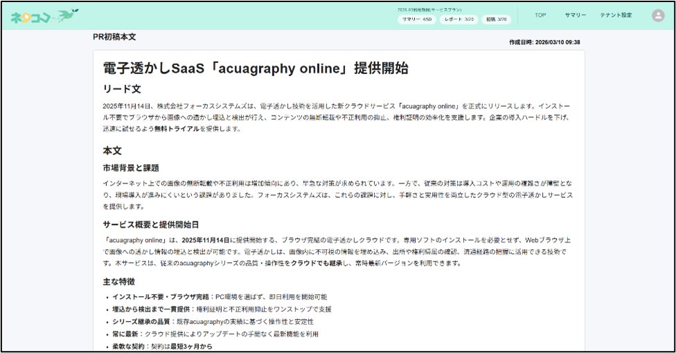Click the 初稿 usage count badge
This screenshot has width=676, height=353.
[496, 19]
